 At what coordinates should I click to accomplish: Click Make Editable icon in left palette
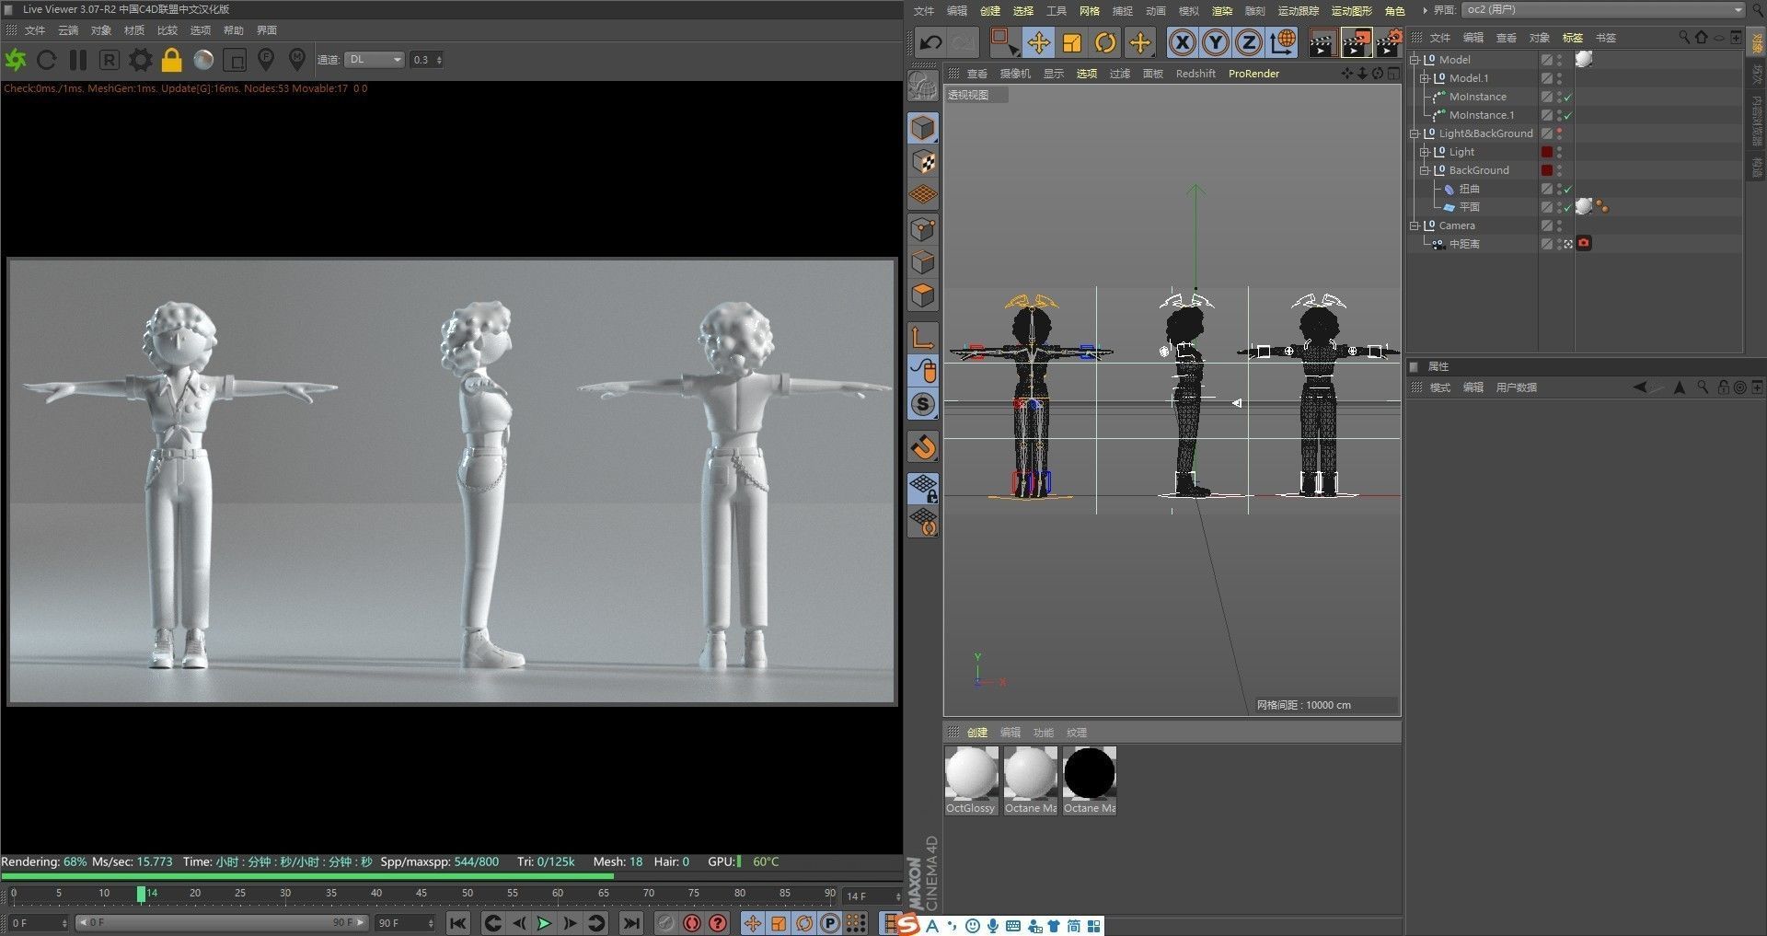[923, 87]
